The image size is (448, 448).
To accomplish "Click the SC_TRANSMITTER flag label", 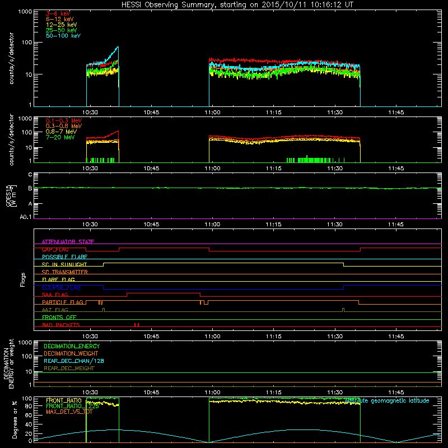I will (64, 272).
